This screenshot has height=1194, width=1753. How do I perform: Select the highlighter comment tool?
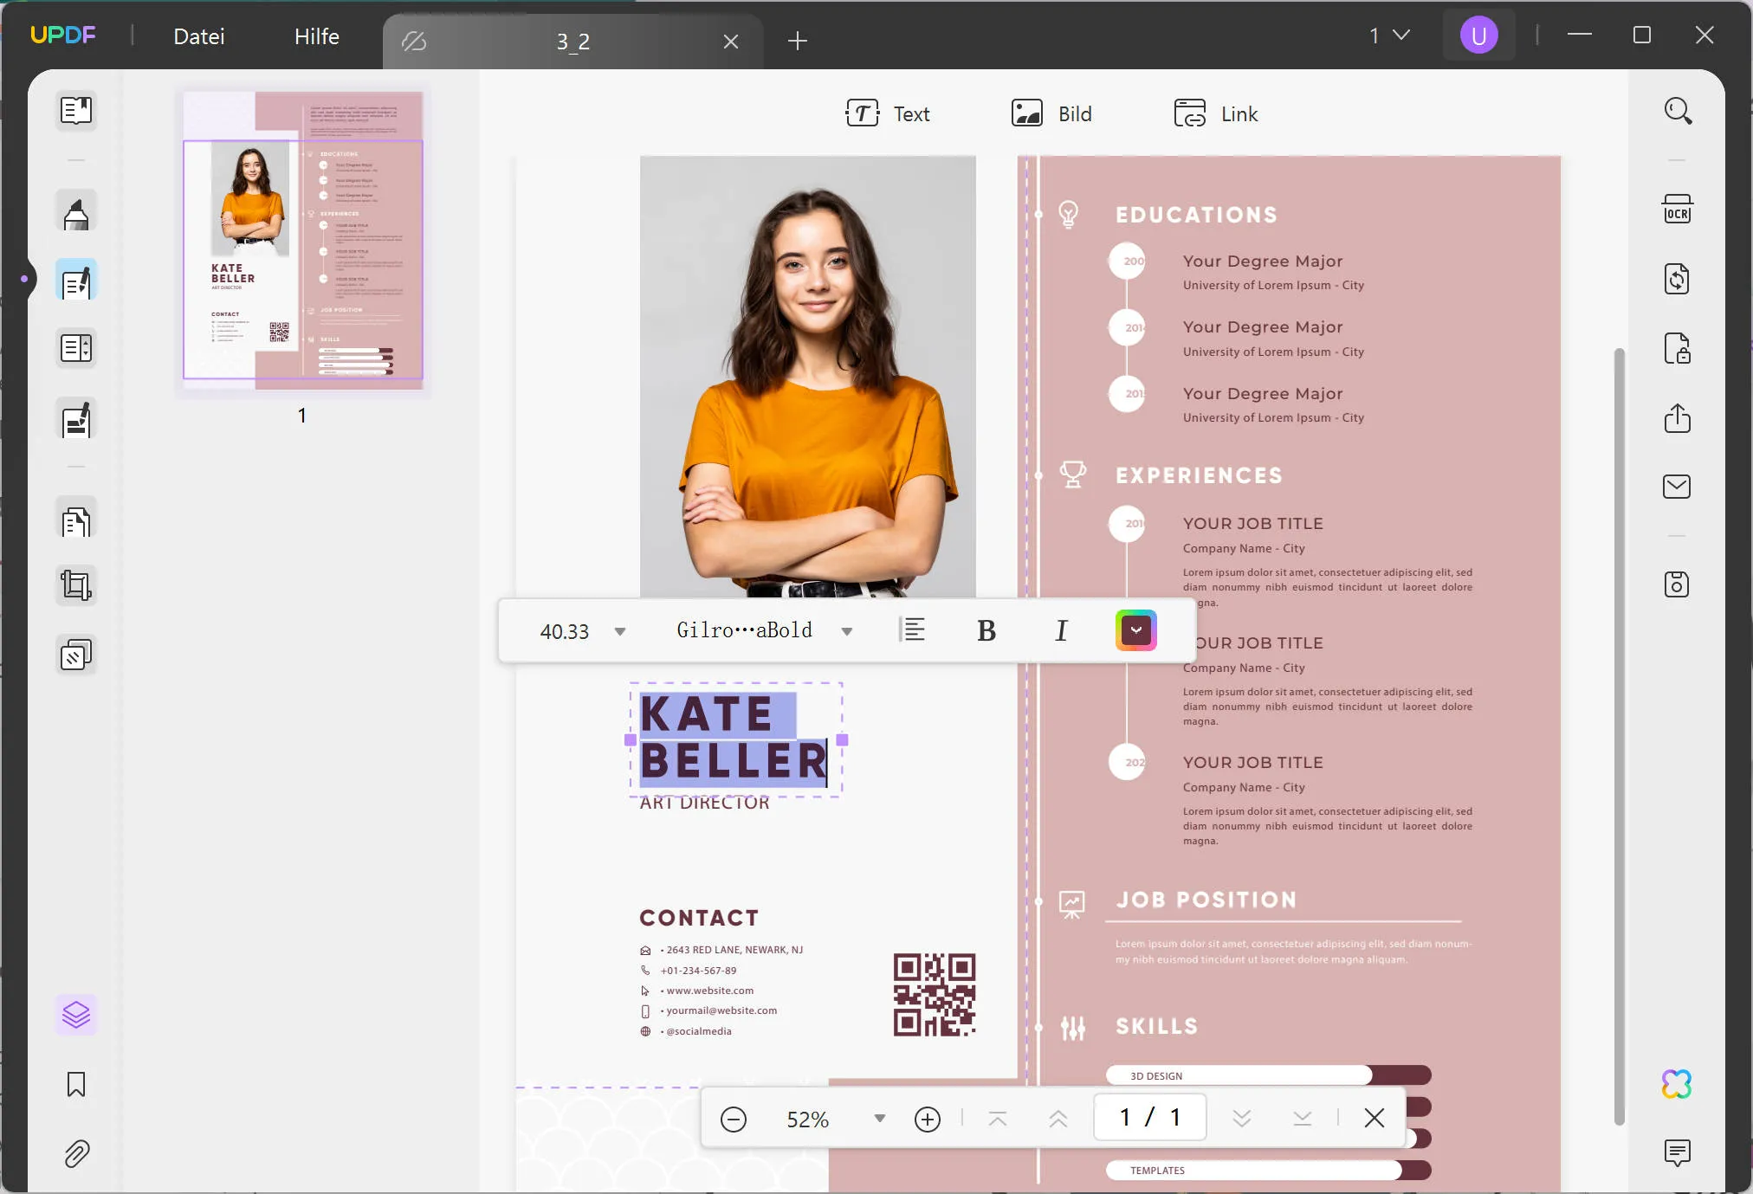pos(76,211)
